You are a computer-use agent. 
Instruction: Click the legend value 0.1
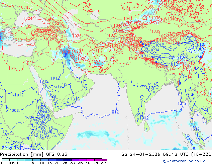(4, 163)
